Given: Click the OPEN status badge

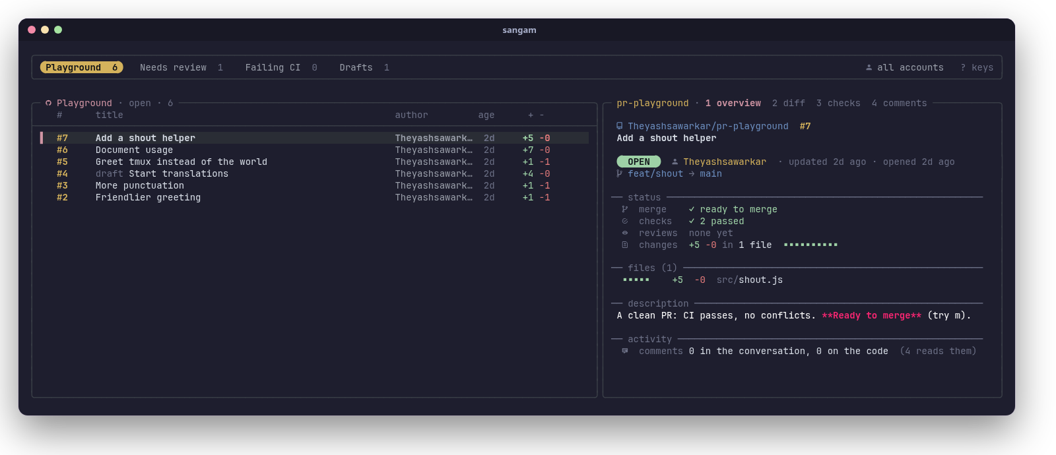Looking at the screenshot, I should point(639,162).
